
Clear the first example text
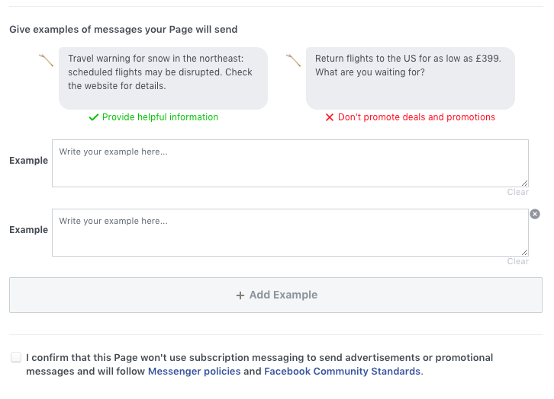(517, 192)
